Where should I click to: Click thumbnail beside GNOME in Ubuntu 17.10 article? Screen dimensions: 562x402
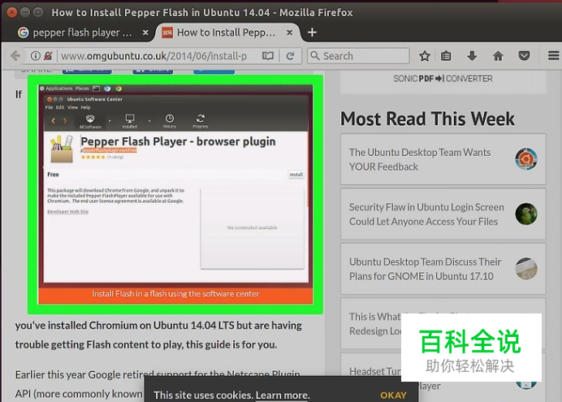[x=526, y=268]
